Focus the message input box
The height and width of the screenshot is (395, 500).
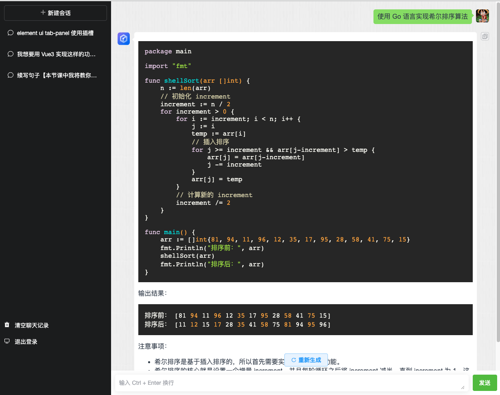289,383
